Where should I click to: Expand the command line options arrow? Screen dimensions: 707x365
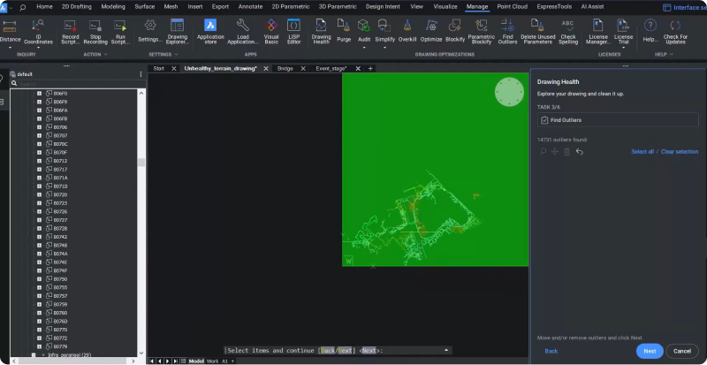[x=445, y=350]
